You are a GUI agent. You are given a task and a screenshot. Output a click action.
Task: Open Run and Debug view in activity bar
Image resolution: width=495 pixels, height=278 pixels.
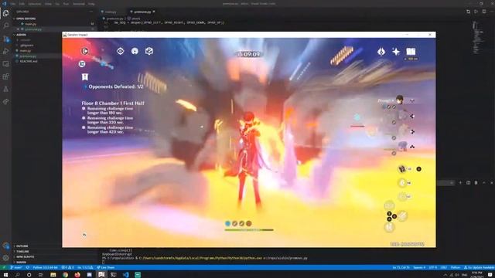tap(5, 51)
